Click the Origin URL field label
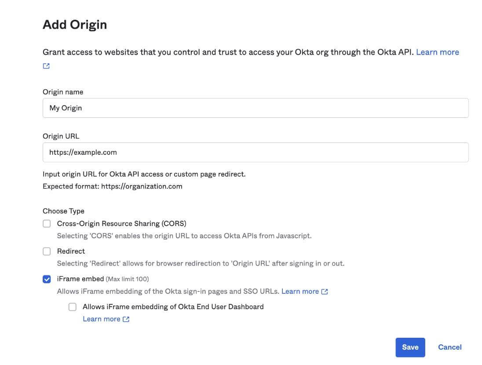The image size is (482, 365). click(61, 136)
